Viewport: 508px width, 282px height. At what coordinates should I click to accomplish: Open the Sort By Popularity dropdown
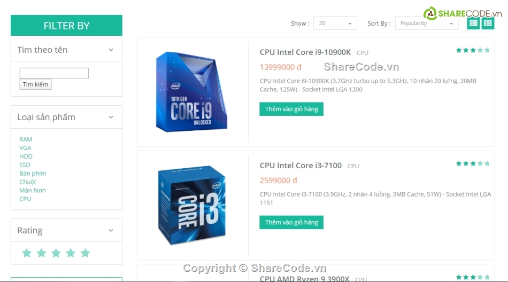pos(427,23)
